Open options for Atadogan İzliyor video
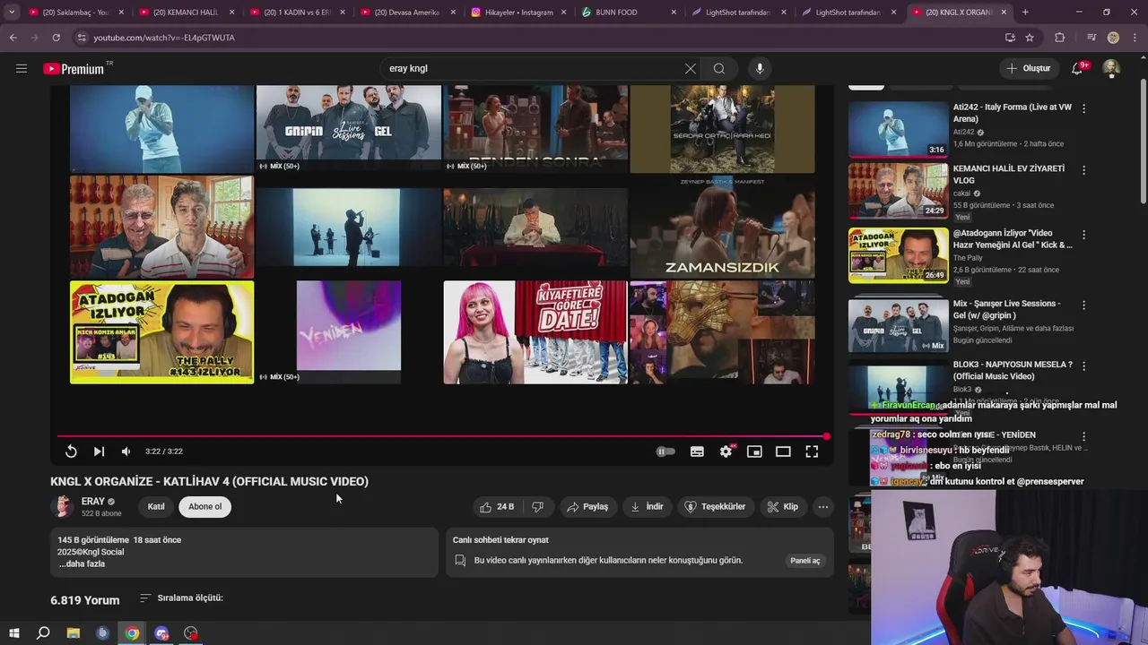The height and width of the screenshot is (645, 1148). coord(1083,235)
